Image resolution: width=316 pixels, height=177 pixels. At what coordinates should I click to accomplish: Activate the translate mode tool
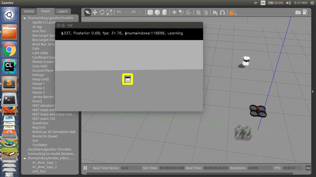[x=95, y=12]
